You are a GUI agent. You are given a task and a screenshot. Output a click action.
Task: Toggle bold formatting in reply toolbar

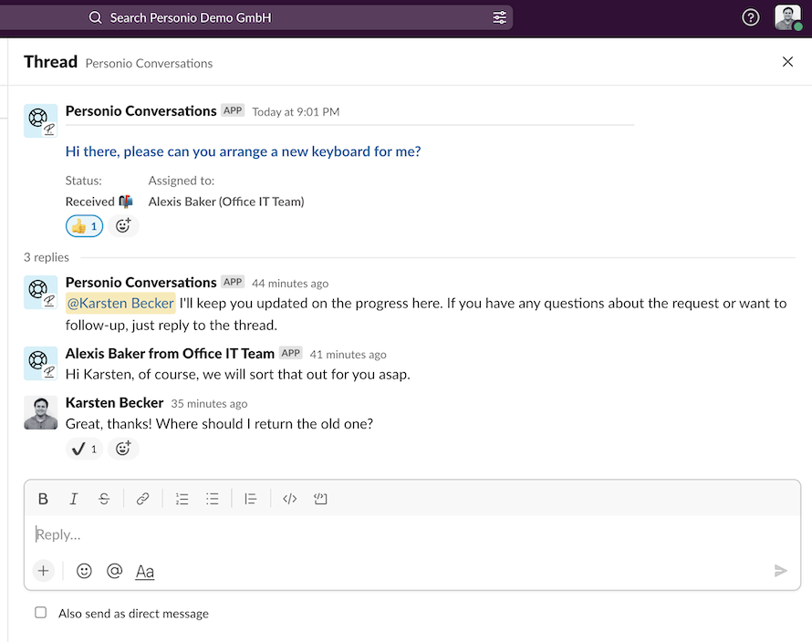[43, 499]
